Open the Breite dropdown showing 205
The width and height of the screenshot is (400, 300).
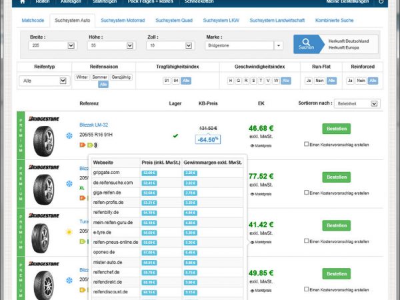53,45
